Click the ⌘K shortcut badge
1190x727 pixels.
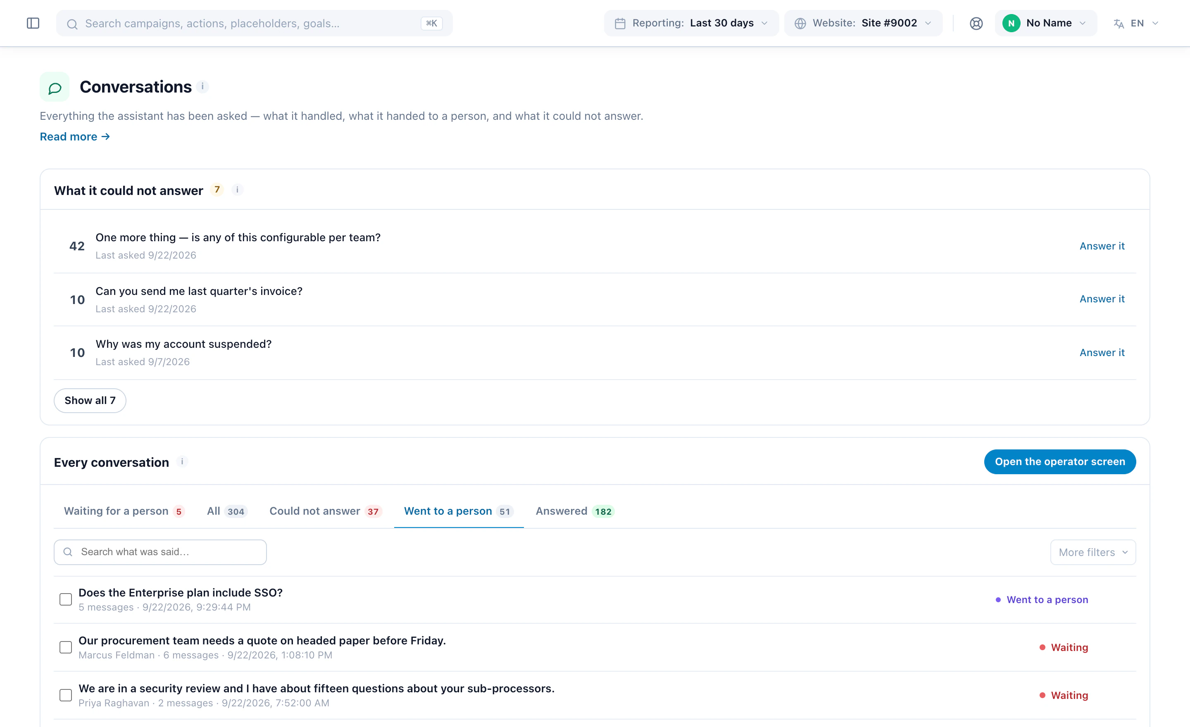point(431,23)
